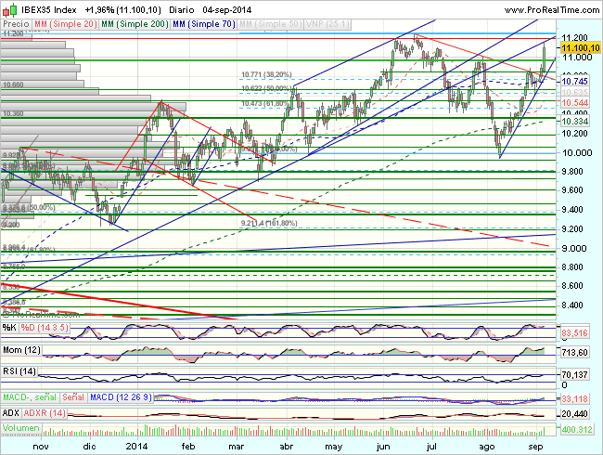603x455 pixels.
Task: Click the date 04-sep-2014 in header
Action: click(x=227, y=10)
